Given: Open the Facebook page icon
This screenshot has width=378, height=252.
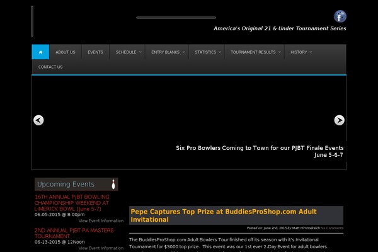Looking at the screenshot, I should [x=340, y=16].
